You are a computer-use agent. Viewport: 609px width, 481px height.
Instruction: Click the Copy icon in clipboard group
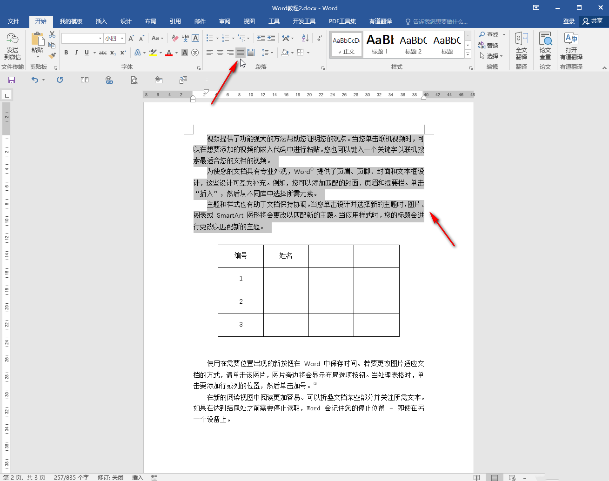(x=52, y=45)
